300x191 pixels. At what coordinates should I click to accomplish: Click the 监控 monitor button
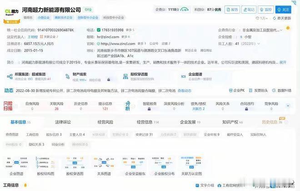(266, 10)
